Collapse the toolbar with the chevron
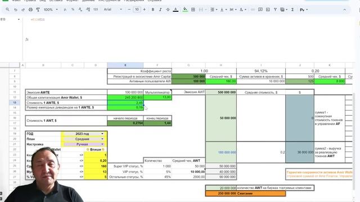The image size is (360, 202). click(x=345, y=10)
